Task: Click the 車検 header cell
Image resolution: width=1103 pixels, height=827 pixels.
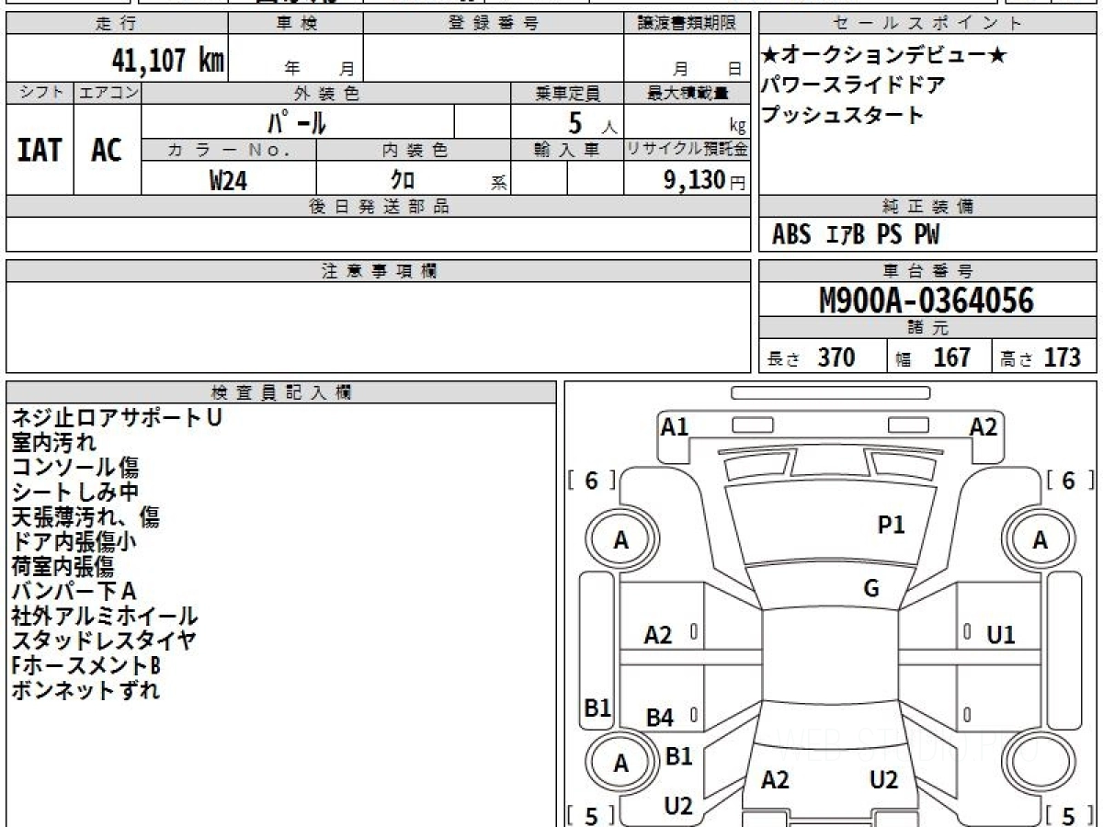Action: (295, 24)
